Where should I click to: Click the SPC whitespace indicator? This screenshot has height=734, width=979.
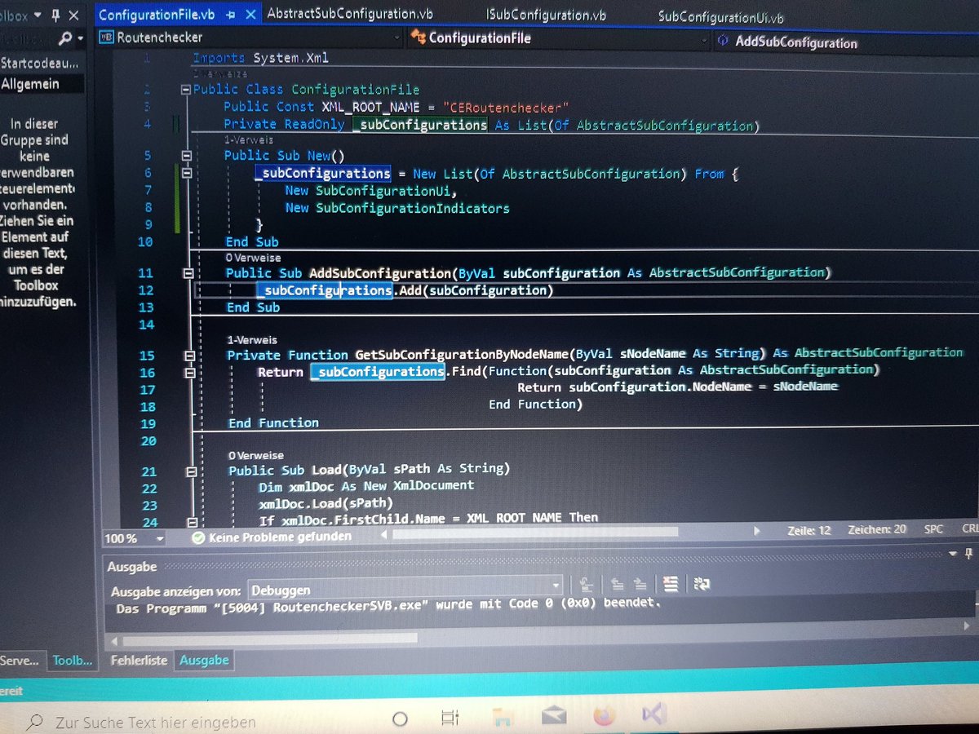pos(933,529)
